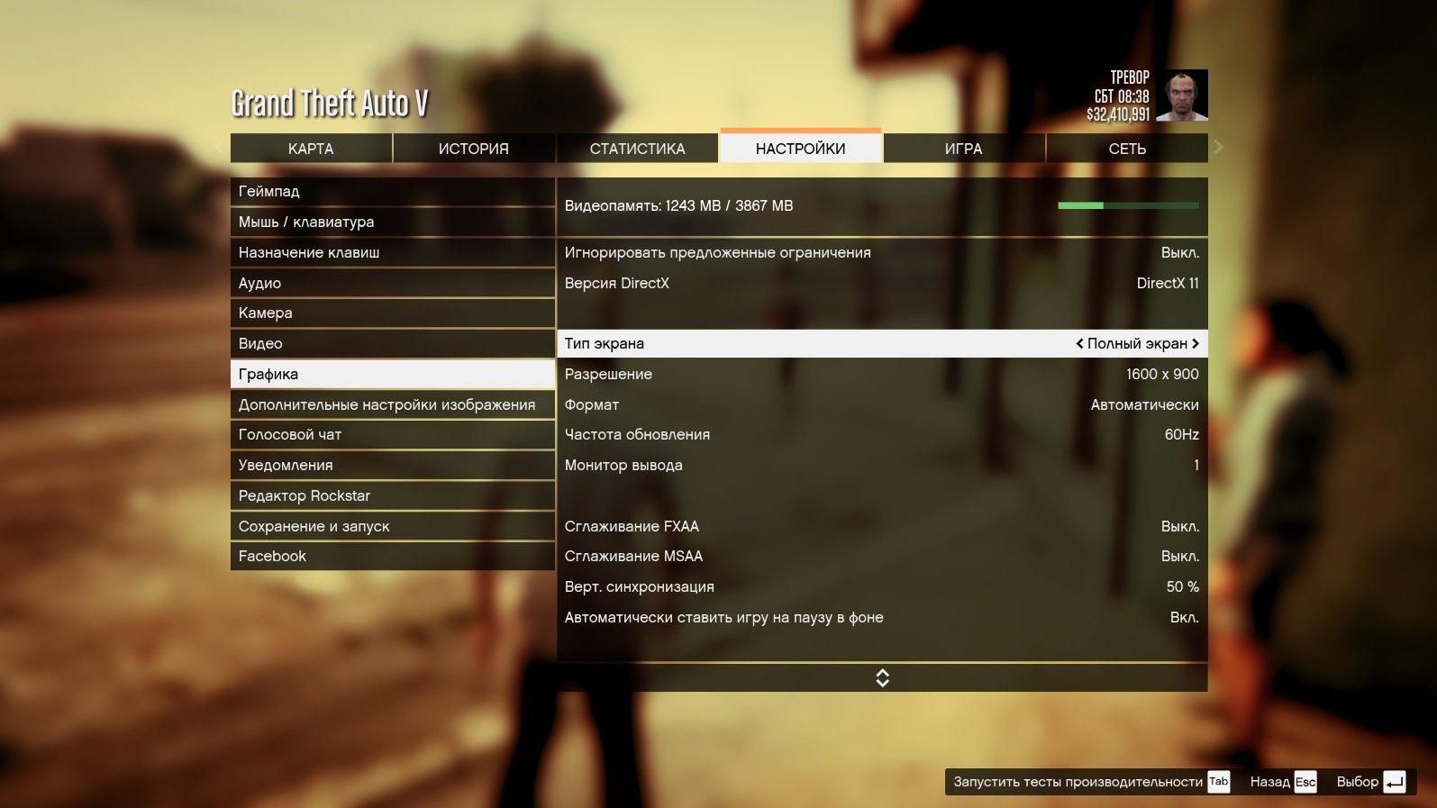This screenshot has height=808, width=1437.
Task: Select the Тип экрана row
Action: (882, 343)
